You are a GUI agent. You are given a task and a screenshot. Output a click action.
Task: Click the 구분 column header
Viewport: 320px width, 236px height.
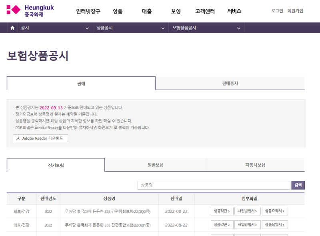[x=22, y=198]
